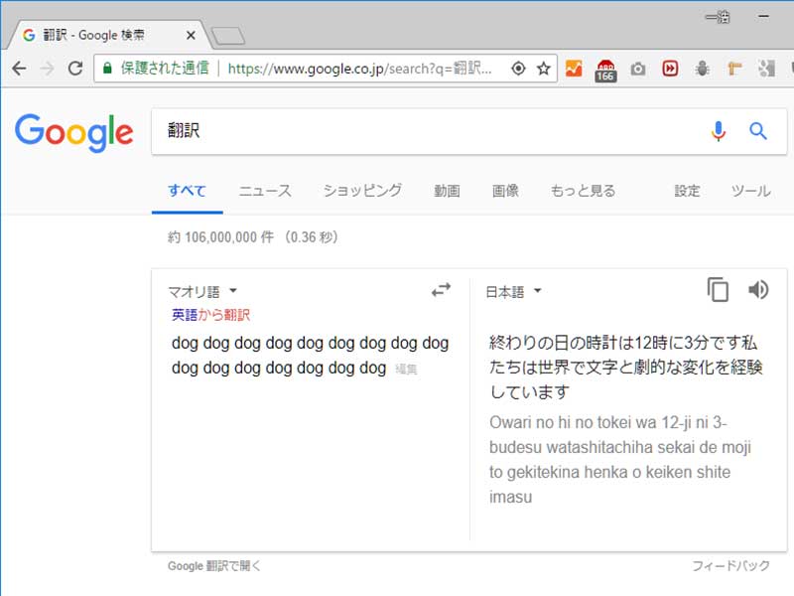
Task: Click the red fast-forward extension icon
Action: tap(670, 69)
